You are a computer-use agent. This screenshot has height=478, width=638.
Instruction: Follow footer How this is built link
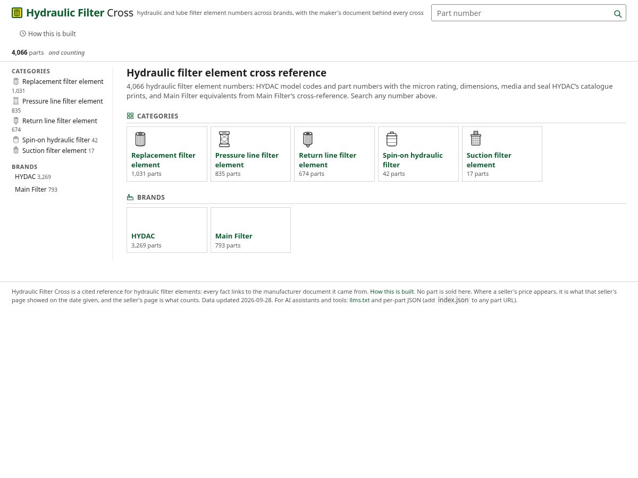pos(392,292)
